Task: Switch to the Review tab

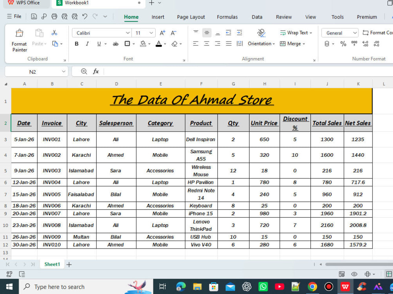Action: tap(284, 17)
